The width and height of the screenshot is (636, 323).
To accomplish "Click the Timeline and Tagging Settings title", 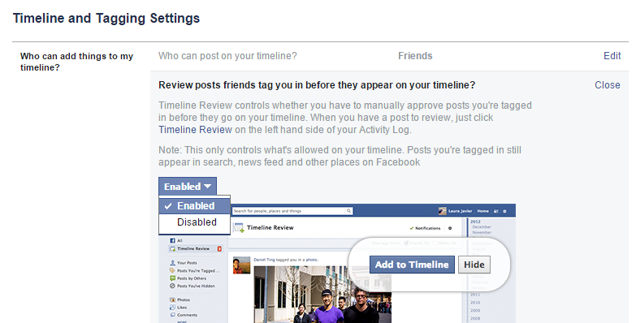I will pyautogui.click(x=106, y=18).
